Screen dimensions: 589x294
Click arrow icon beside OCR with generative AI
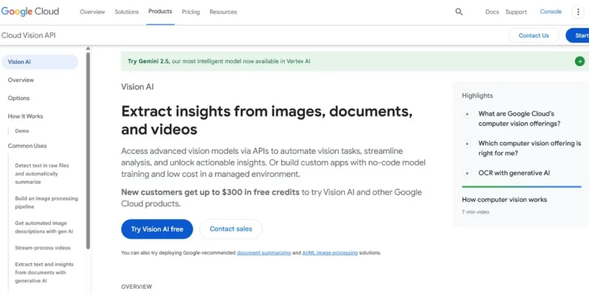pos(467,173)
